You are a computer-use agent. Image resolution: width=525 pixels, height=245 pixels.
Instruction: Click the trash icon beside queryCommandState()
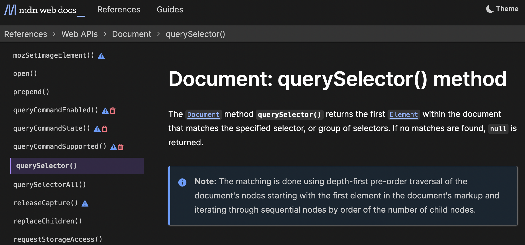104,129
